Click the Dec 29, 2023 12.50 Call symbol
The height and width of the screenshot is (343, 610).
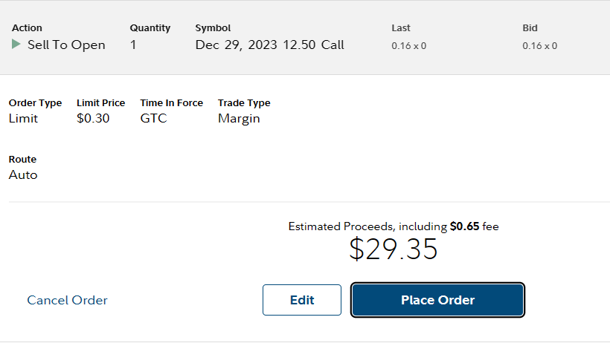[x=269, y=45]
